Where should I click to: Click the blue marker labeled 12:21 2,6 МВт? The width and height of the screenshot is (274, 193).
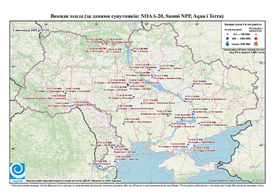[x=193, y=86]
